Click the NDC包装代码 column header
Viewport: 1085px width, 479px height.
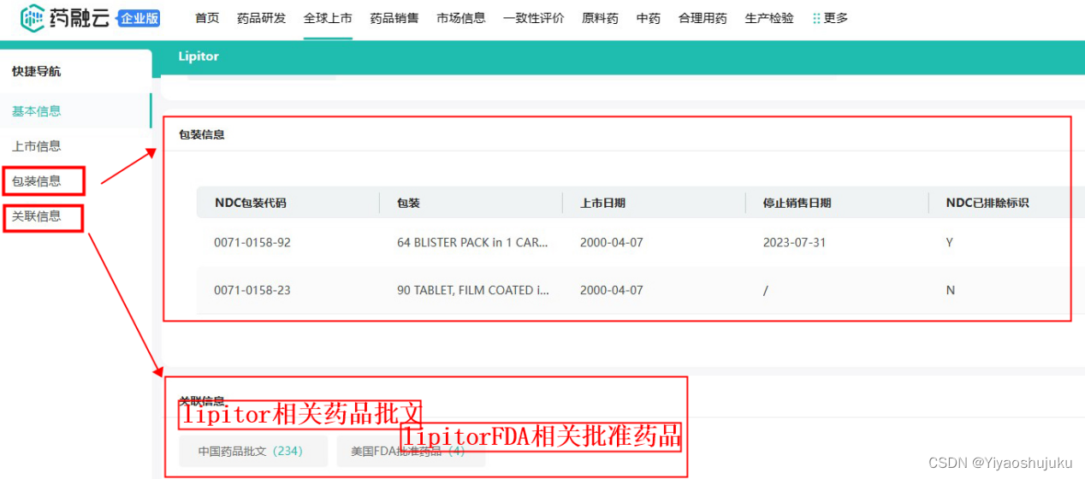tap(250, 204)
